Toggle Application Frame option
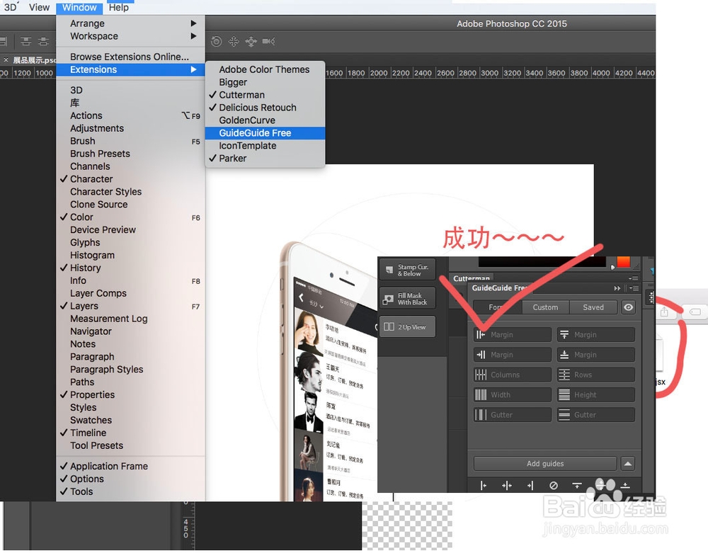 coord(130,467)
